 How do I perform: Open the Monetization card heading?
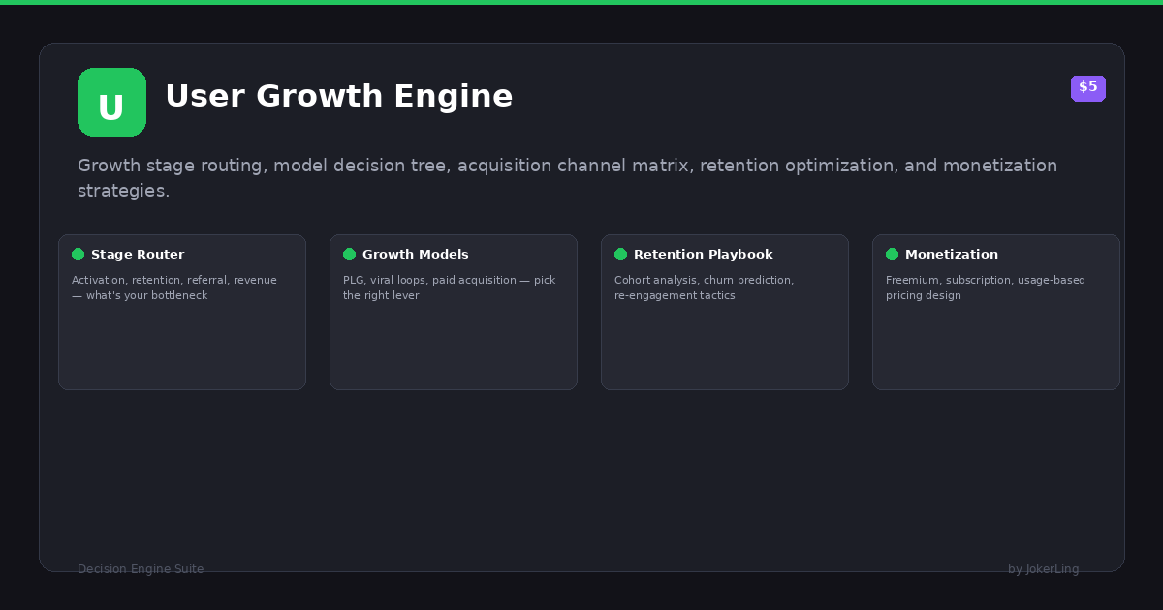tap(951, 255)
